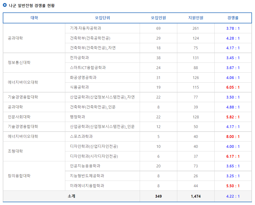
Task: Click the ratio 4.06 : 1
Action: pyautogui.click(x=233, y=78)
